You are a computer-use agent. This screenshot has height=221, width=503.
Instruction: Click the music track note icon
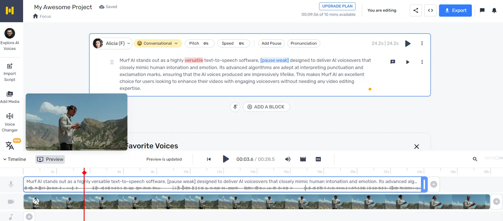(11, 217)
